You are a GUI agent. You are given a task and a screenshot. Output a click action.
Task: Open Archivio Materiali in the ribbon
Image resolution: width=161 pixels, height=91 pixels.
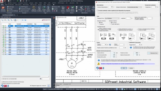pos(68,9)
